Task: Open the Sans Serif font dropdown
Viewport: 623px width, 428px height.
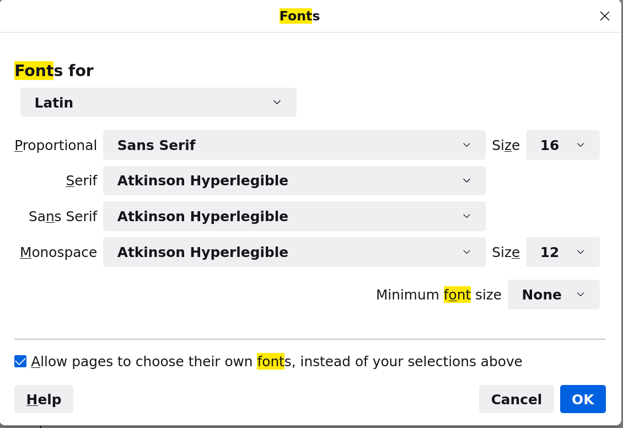Action: pos(294,216)
